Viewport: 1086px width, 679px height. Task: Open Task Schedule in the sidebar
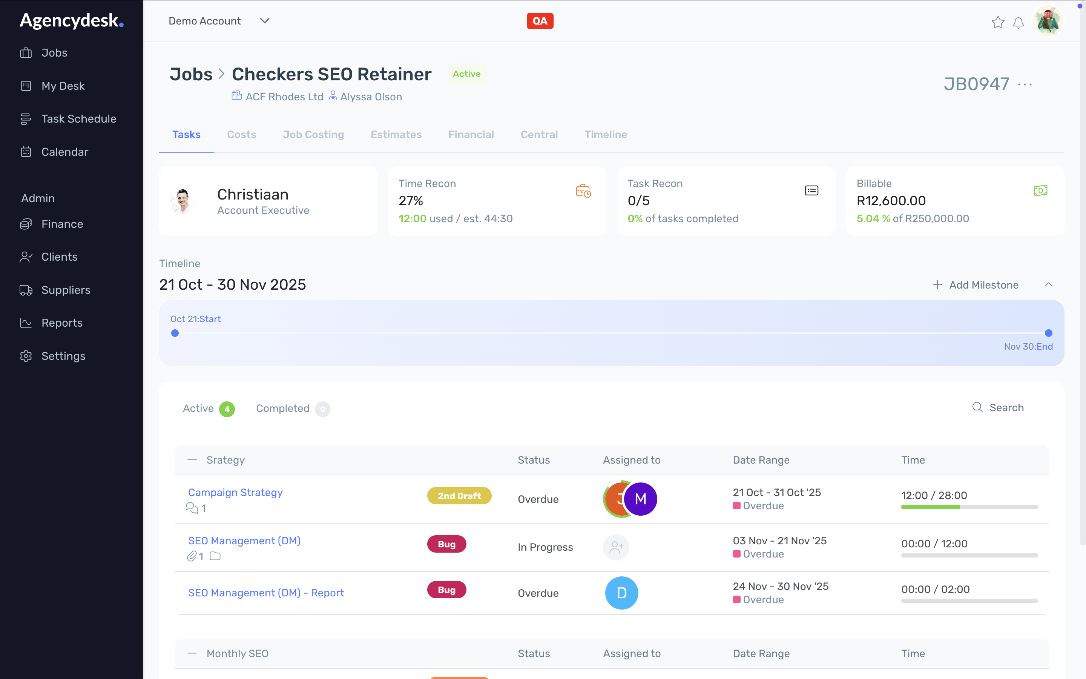tap(78, 118)
